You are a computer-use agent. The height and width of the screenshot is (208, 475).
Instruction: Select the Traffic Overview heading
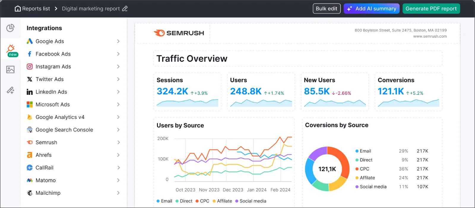192,59
